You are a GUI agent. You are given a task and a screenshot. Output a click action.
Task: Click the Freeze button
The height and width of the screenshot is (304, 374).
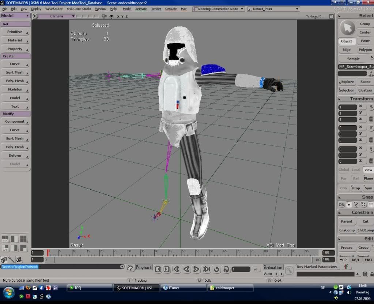(x=347, y=248)
